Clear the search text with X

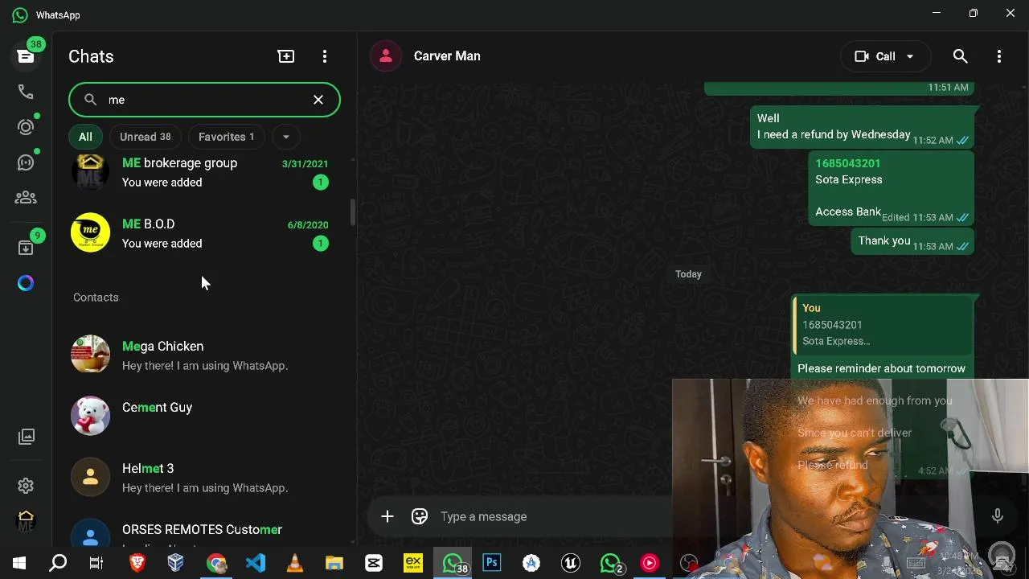[318, 100]
